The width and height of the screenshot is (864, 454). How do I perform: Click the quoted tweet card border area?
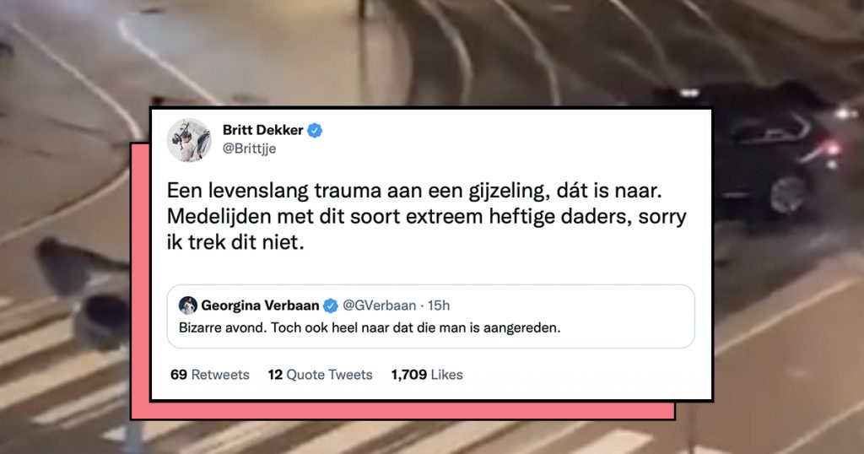[430, 316]
